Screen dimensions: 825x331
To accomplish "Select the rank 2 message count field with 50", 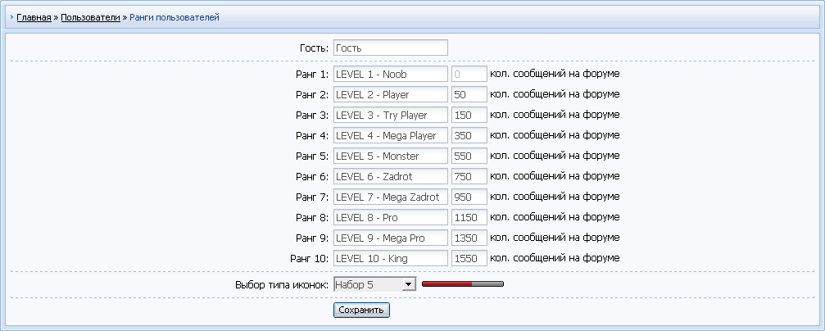I will 469,94.
